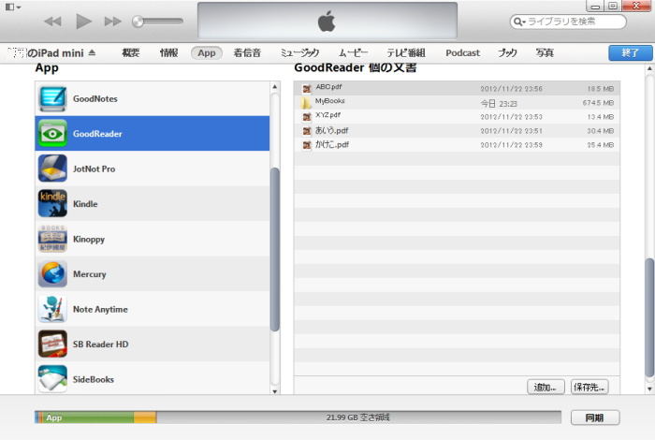This screenshot has height=440, width=655.
Task: Click main pane scroll down arrow
Action: (x=649, y=389)
